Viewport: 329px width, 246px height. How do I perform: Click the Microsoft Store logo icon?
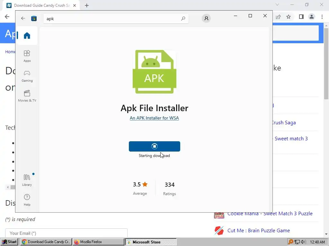pyautogui.click(x=34, y=18)
